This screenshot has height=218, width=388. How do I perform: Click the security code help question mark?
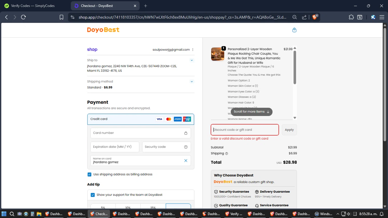(x=186, y=147)
